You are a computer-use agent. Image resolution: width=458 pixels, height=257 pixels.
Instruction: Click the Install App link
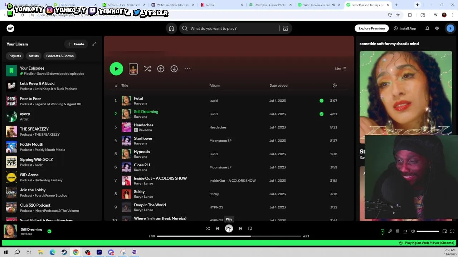point(405,28)
